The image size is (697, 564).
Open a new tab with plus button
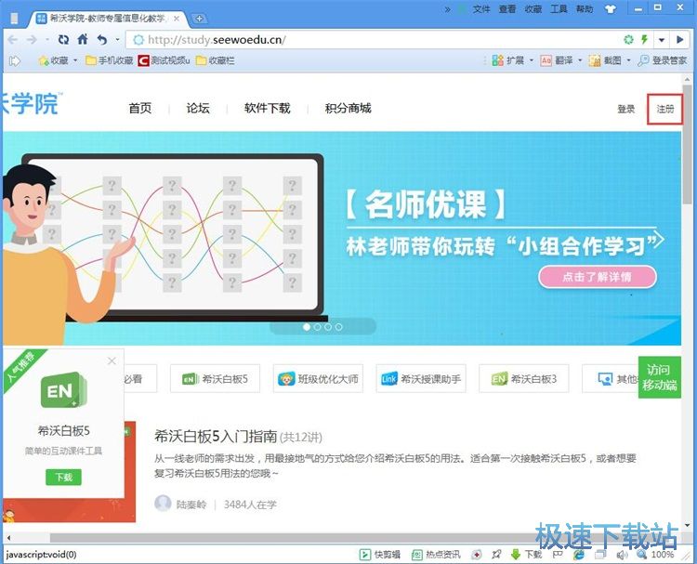coord(199,19)
